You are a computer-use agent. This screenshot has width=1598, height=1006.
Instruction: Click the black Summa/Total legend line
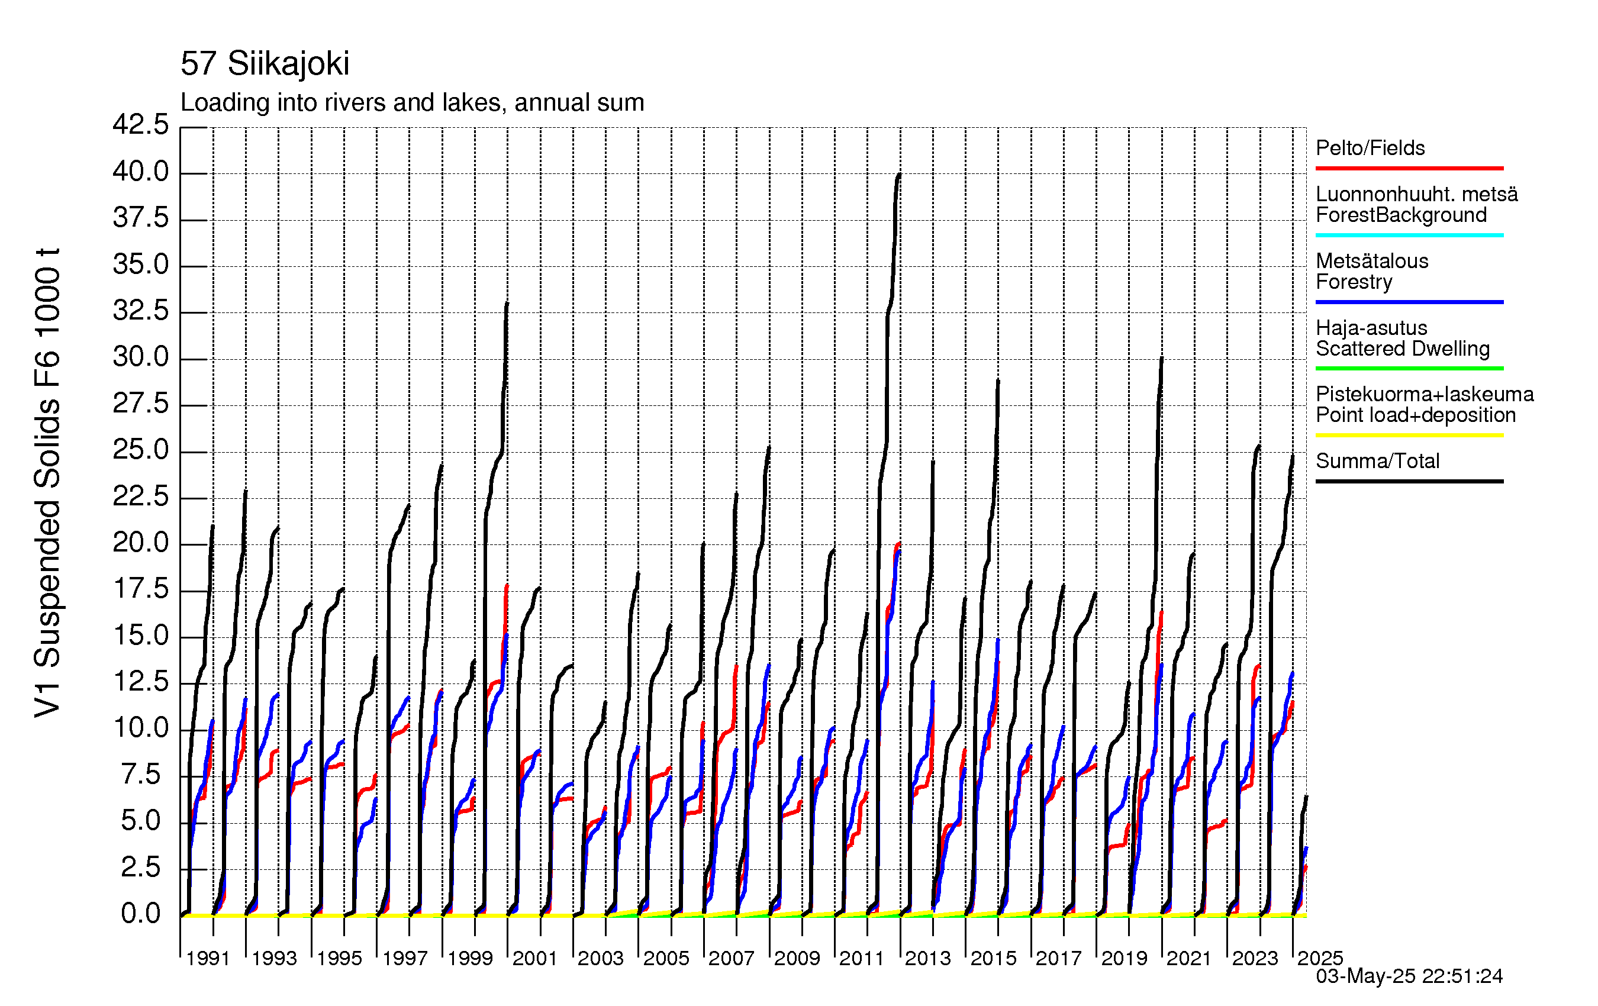click(1409, 481)
